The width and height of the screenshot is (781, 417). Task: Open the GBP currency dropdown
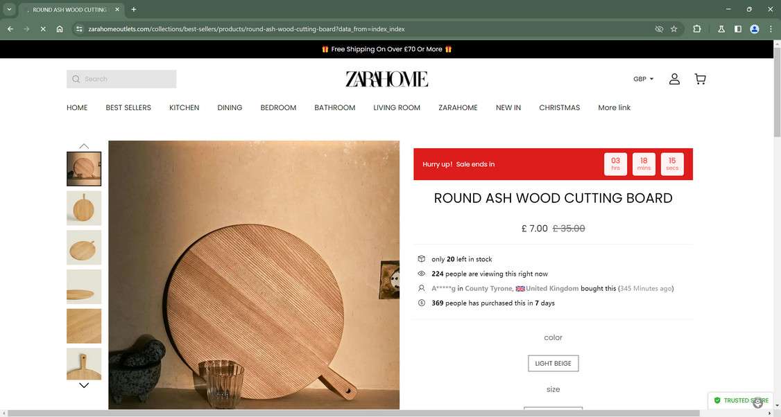click(643, 79)
